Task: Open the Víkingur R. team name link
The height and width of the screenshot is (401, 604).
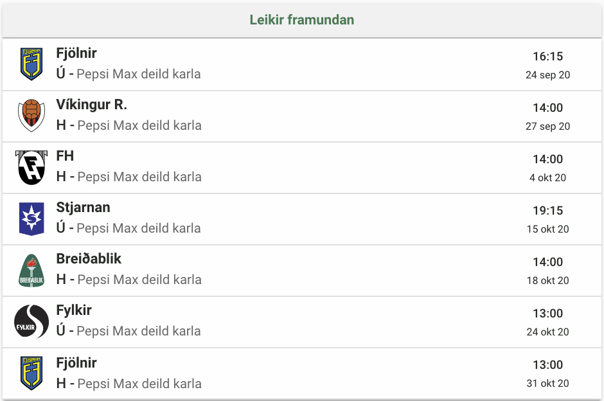Action: click(91, 104)
